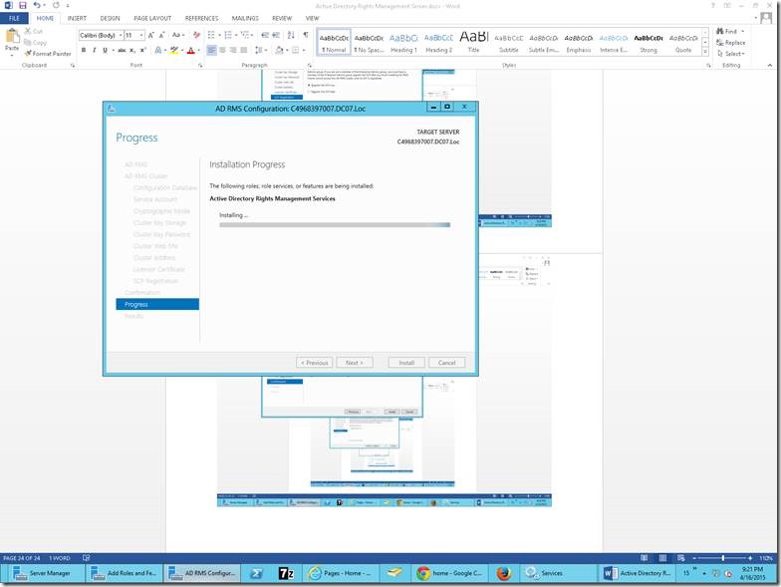Open 7-Zip from the taskbar
The height and width of the screenshot is (587, 781).
[x=286, y=573]
